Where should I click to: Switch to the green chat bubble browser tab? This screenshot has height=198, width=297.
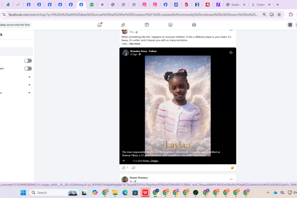coord(92,4)
